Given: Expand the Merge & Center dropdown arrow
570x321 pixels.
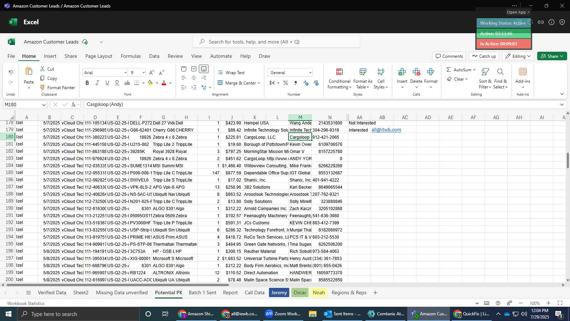Looking at the screenshot, I should [x=259, y=83].
